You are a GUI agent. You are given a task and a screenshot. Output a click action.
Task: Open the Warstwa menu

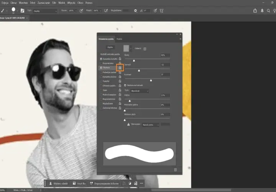coord(23,3)
